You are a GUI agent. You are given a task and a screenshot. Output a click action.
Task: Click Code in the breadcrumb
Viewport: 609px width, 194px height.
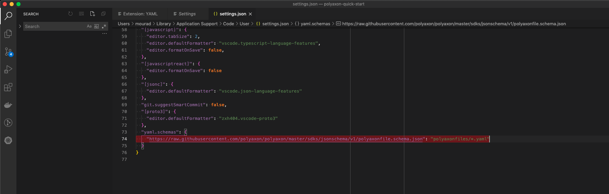click(x=229, y=24)
